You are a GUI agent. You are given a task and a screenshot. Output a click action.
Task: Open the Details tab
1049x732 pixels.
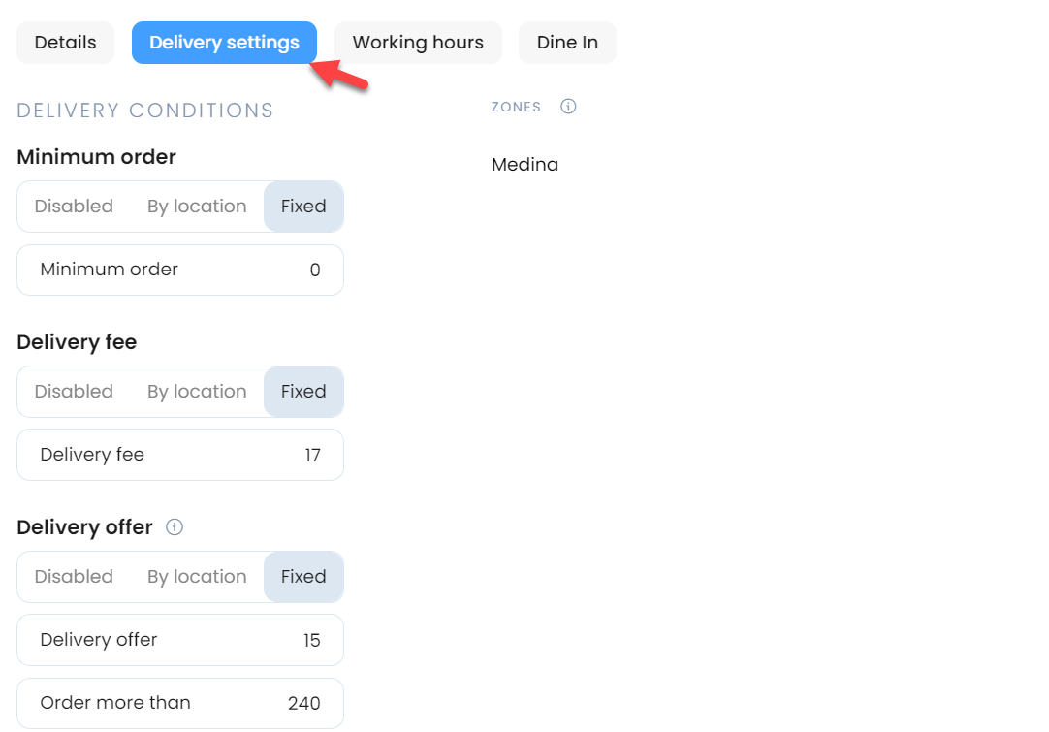coord(66,43)
